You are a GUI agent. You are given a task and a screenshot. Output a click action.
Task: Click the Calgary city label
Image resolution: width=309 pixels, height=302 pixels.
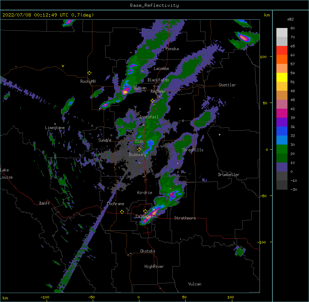tap(143, 216)
